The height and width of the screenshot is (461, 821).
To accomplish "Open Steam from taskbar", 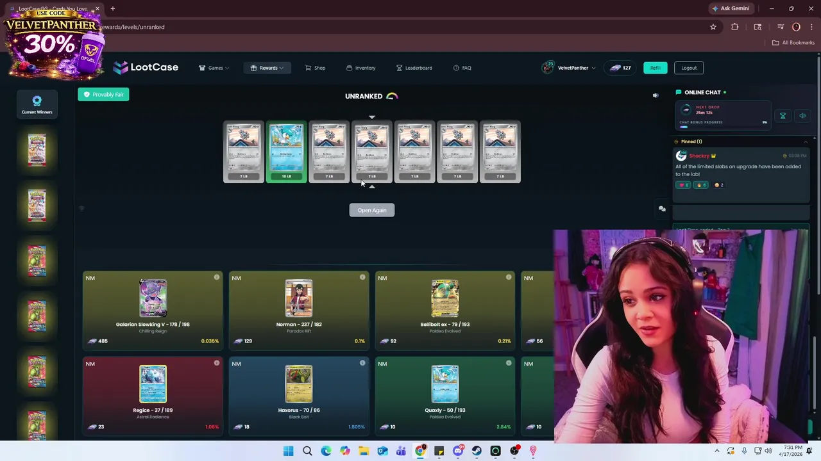I will point(477,451).
